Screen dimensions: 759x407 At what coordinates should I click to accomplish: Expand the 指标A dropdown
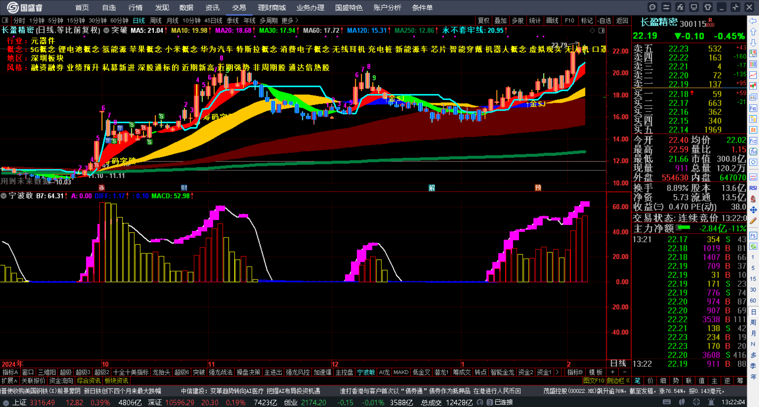pos(10,372)
